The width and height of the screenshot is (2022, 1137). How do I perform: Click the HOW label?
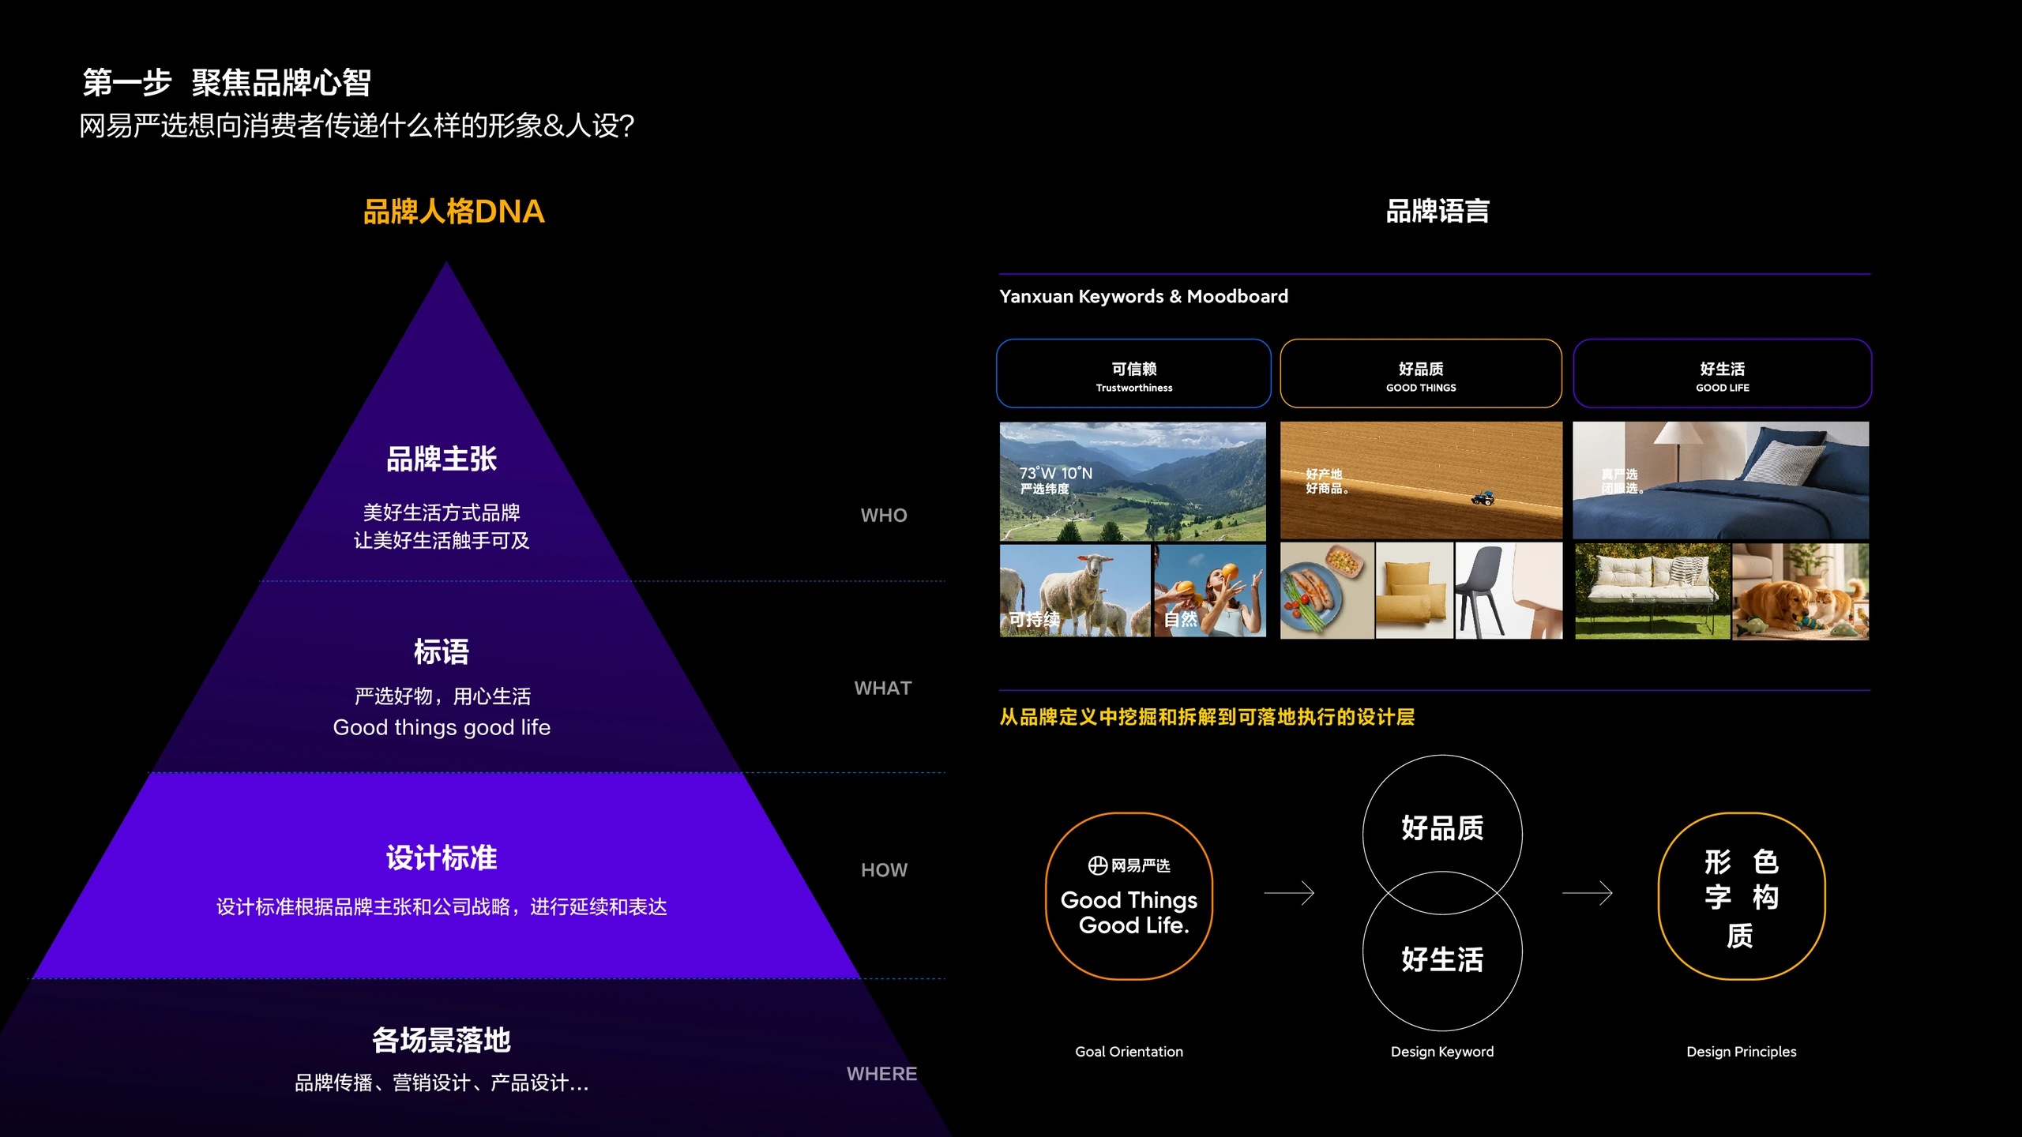[x=884, y=870]
